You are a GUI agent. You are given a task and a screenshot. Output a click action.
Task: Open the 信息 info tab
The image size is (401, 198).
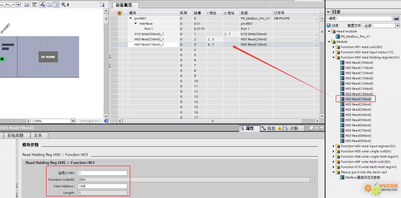click(x=271, y=128)
